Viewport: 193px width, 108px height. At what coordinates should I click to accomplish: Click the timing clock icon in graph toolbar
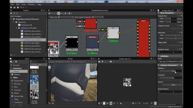65,13
